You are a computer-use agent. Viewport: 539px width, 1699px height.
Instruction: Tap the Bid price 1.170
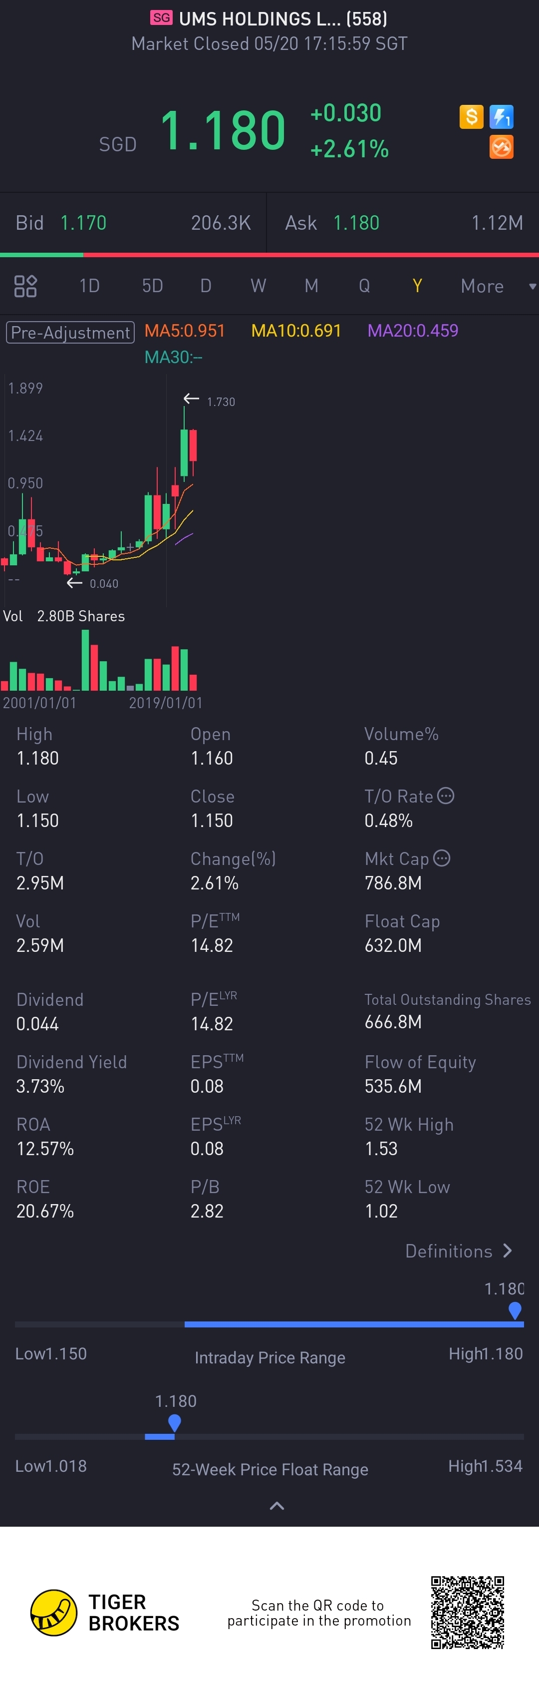pyautogui.click(x=84, y=223)
